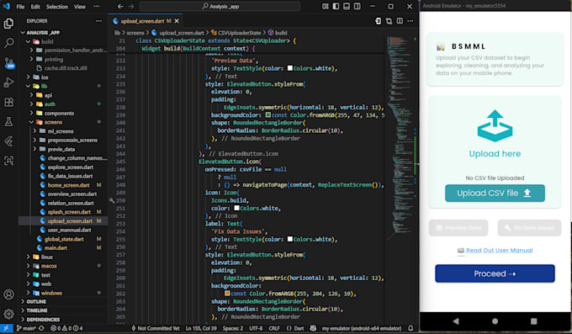Tap the Android recents square on emulator
The image size is (572, 334).
[533, 321]
